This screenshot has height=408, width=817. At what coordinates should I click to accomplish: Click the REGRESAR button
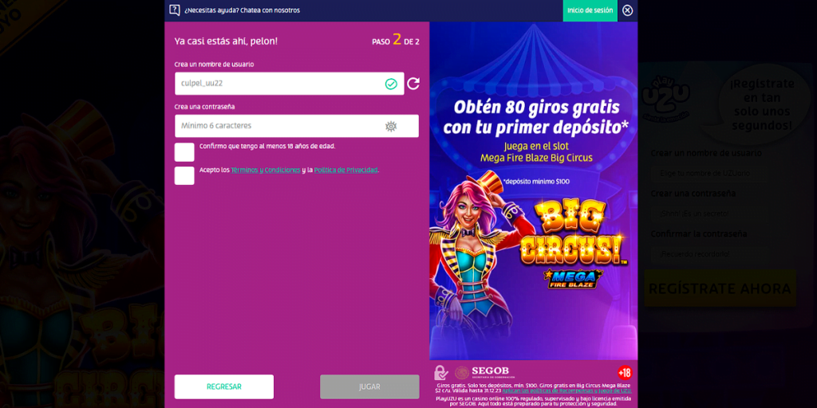224,386
